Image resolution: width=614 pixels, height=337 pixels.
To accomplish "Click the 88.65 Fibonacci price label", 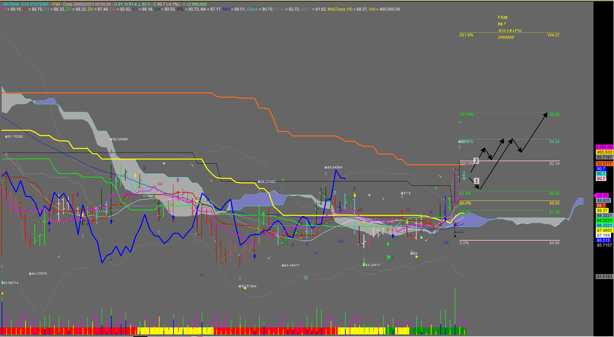I will (x=554, y=203).
